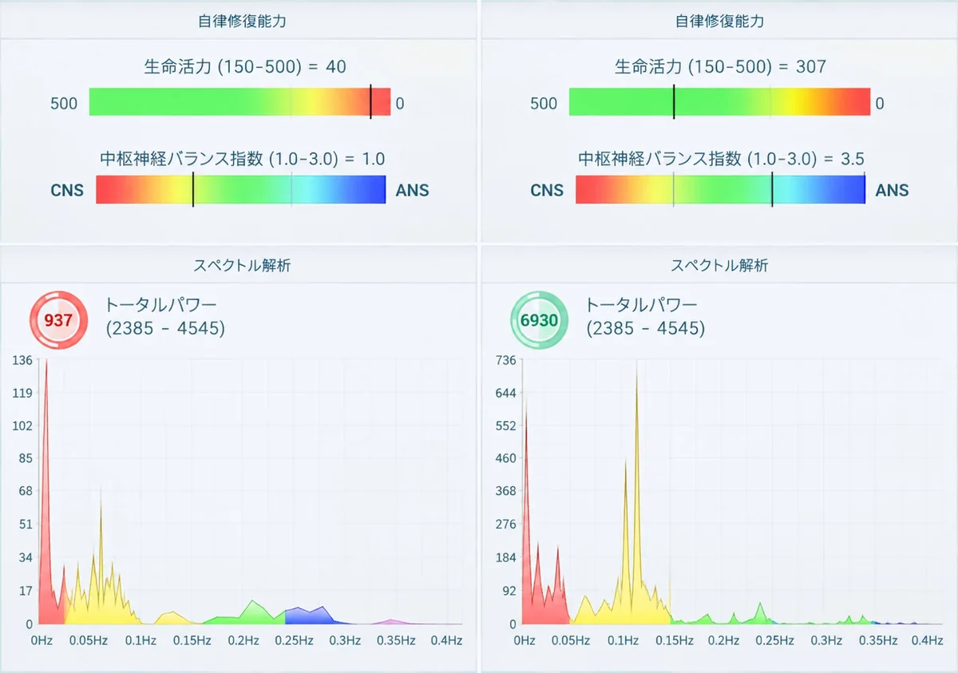This screenshot has height=673, width=958.
Task: Click the ANS label beside the 3.5 balance bar
Action: [892, 191]
